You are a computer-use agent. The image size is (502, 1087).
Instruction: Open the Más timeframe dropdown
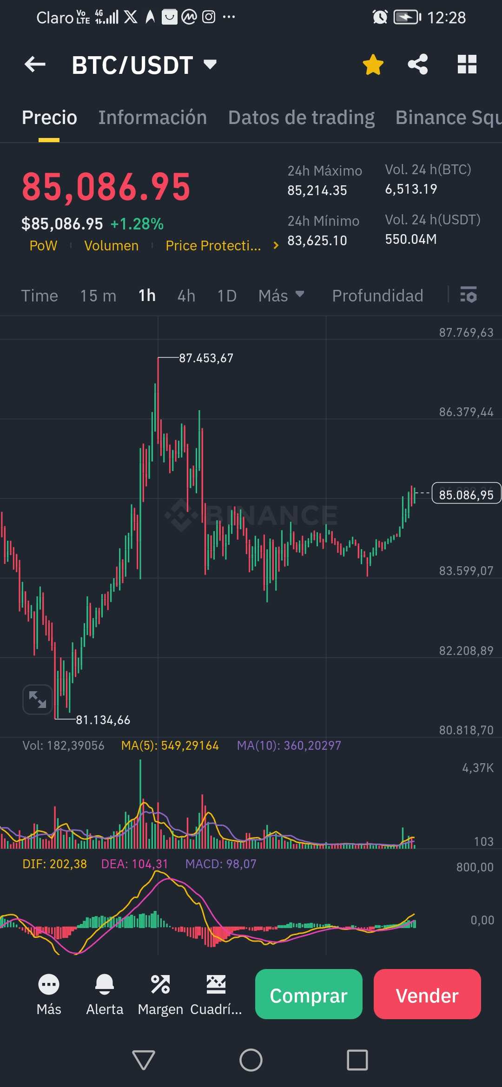[x=281, y=295]
